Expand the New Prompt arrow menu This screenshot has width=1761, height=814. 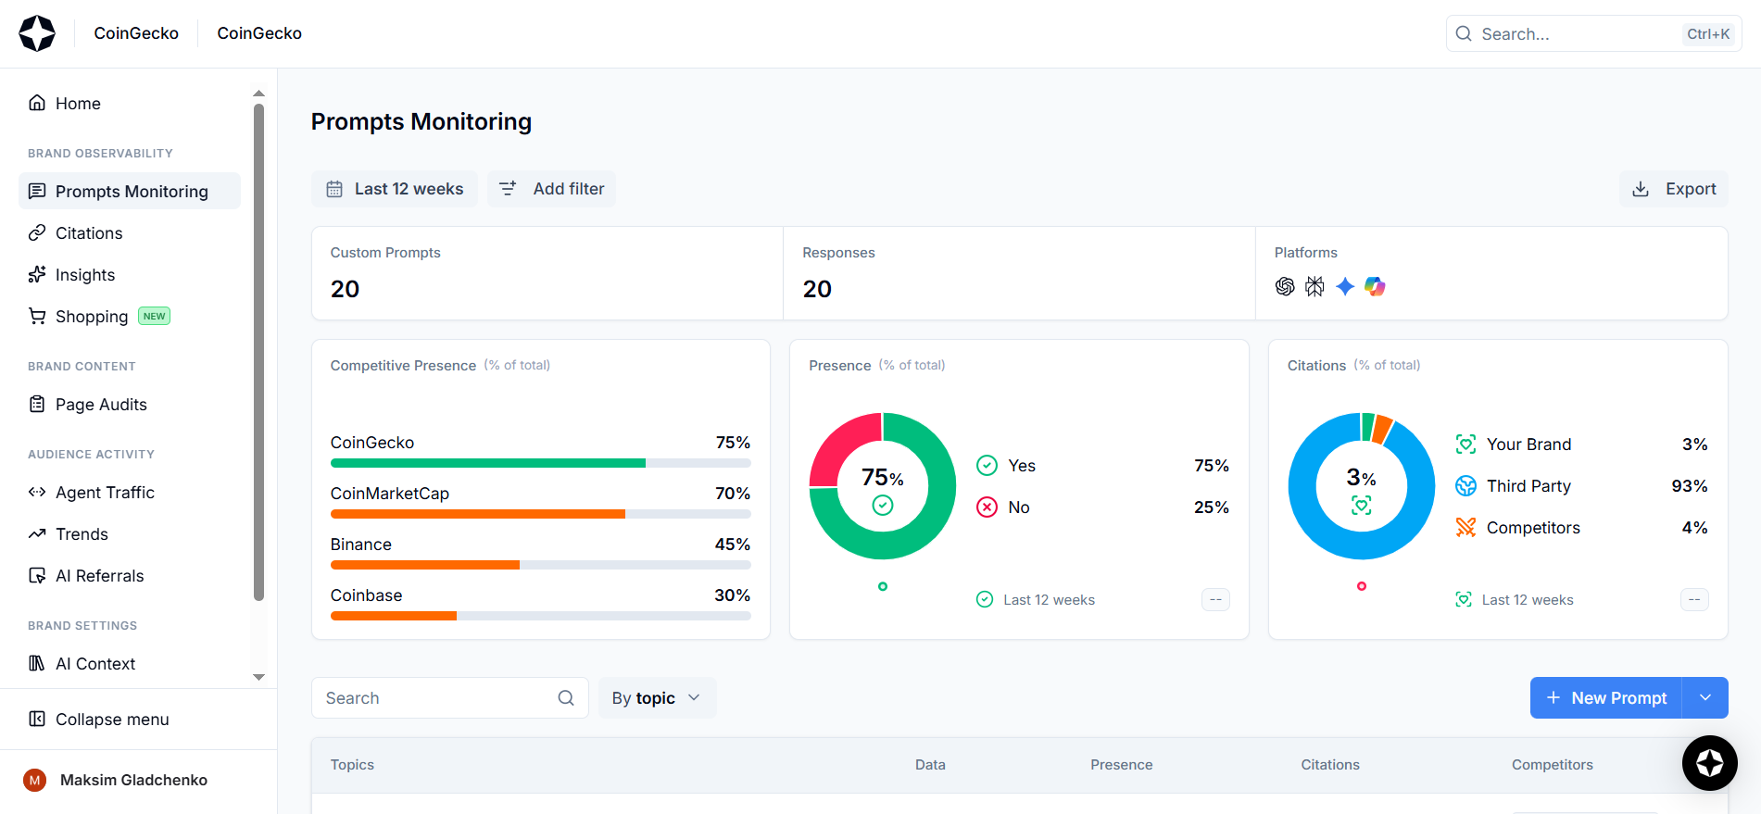point(1705,698)
